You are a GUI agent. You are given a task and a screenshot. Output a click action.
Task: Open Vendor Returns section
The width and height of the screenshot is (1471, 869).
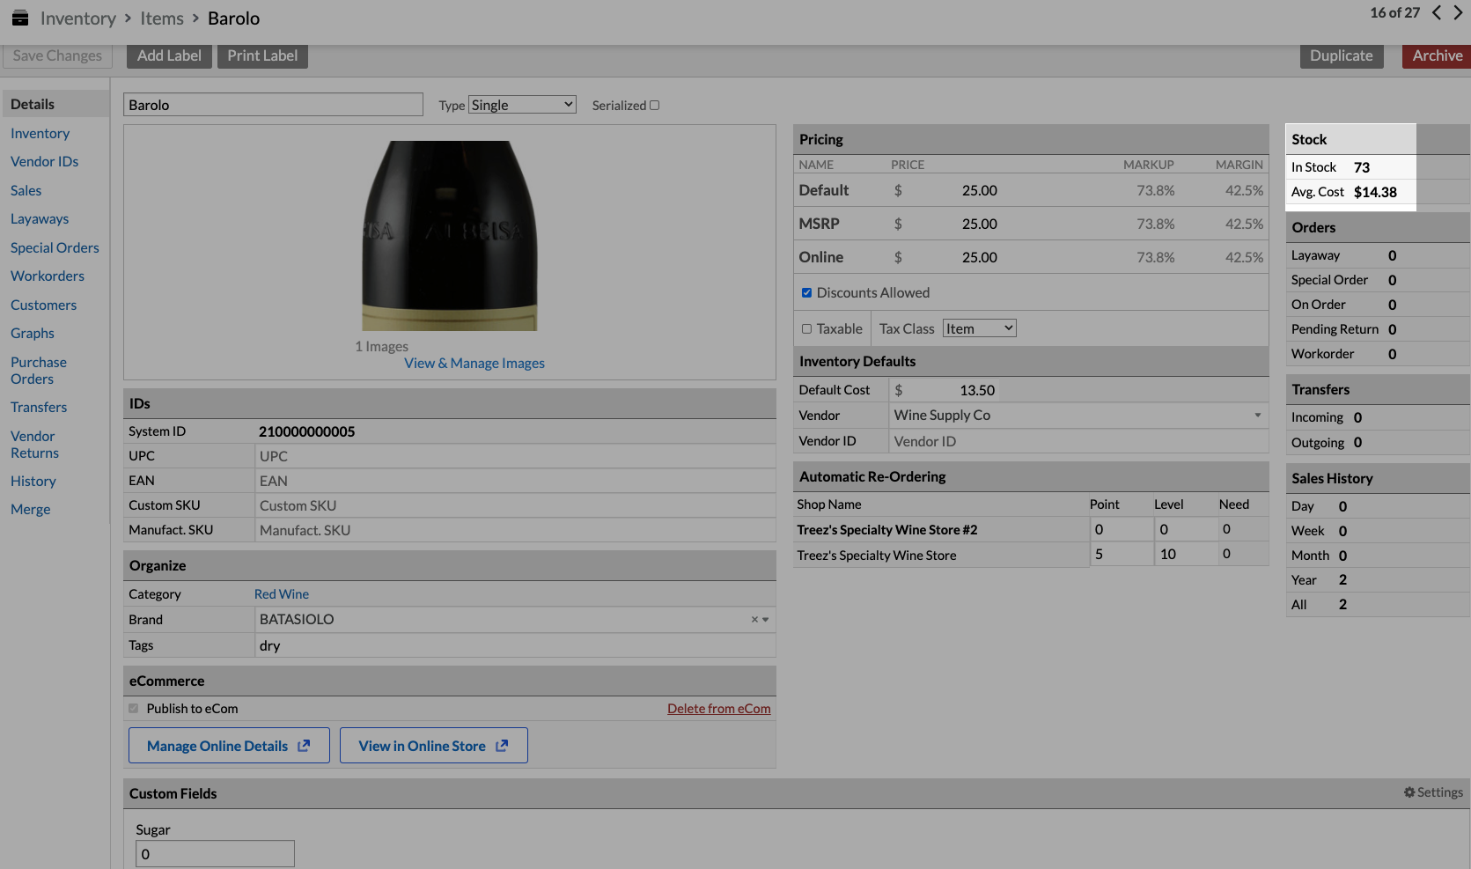point(34,445)
